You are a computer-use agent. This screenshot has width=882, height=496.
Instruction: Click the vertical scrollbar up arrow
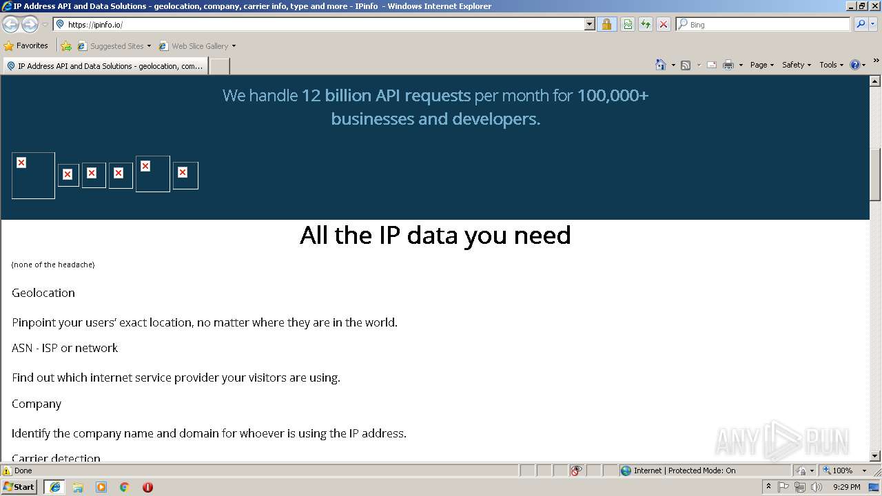pos(875,81)
